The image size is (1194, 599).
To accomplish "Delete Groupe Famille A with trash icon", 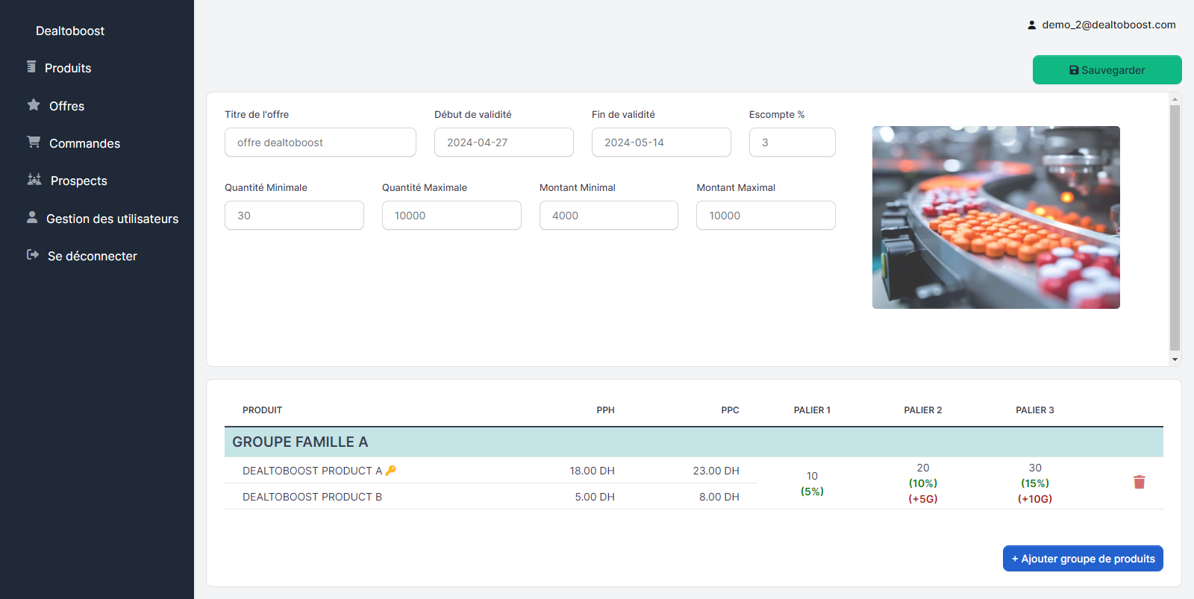I will pos(1139,482).
